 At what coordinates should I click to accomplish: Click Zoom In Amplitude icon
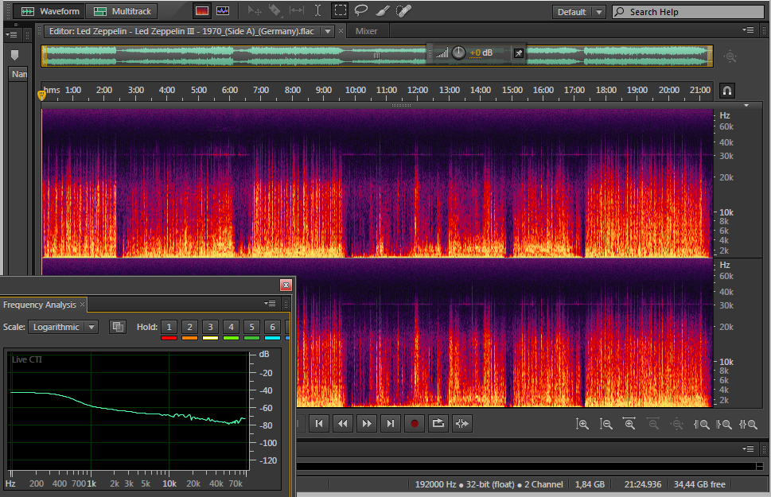point(582,424)
